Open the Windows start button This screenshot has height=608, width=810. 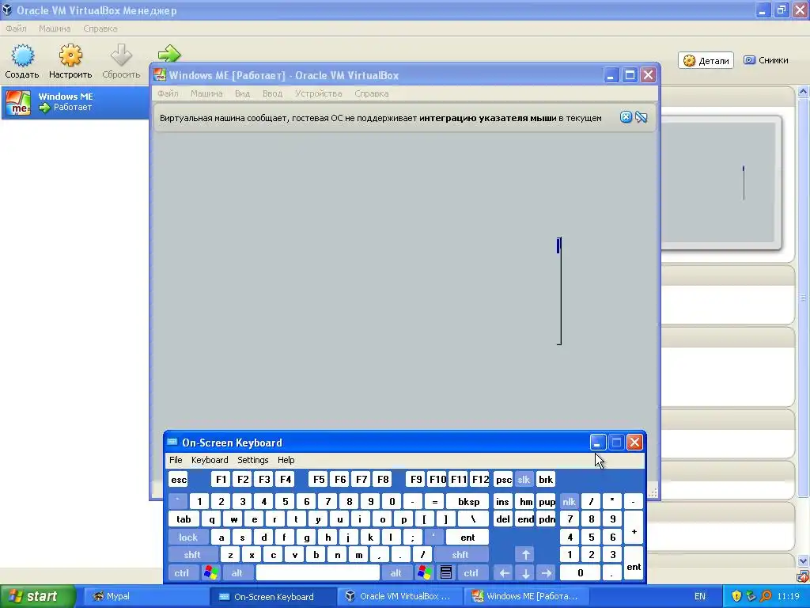tap(37, 596)
